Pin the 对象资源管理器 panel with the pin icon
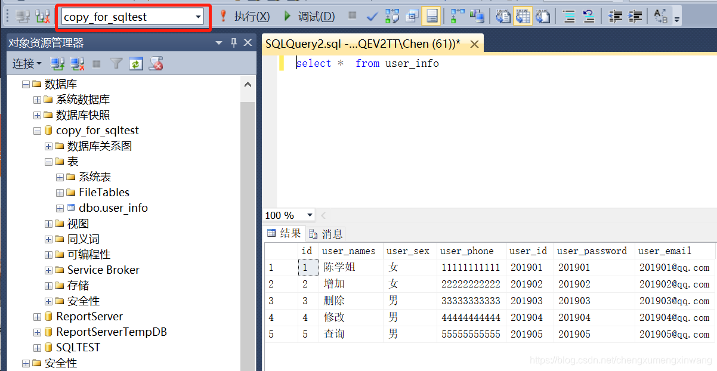The height and width of the screenshot is (371, 717). tap(234, 42)
